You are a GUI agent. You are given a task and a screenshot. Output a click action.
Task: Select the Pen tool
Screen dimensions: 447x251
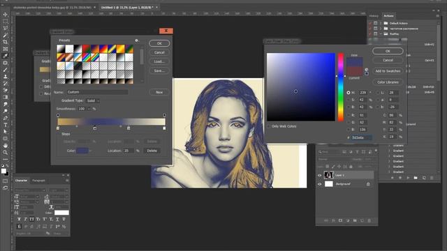5,118
